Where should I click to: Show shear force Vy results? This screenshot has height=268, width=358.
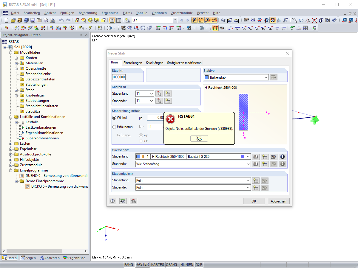coord(244,28)
